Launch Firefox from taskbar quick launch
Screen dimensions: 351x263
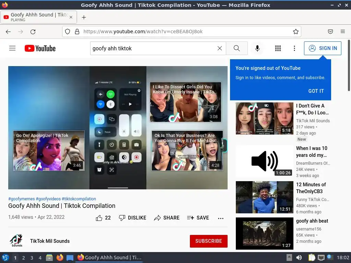(x=60, y=258)
